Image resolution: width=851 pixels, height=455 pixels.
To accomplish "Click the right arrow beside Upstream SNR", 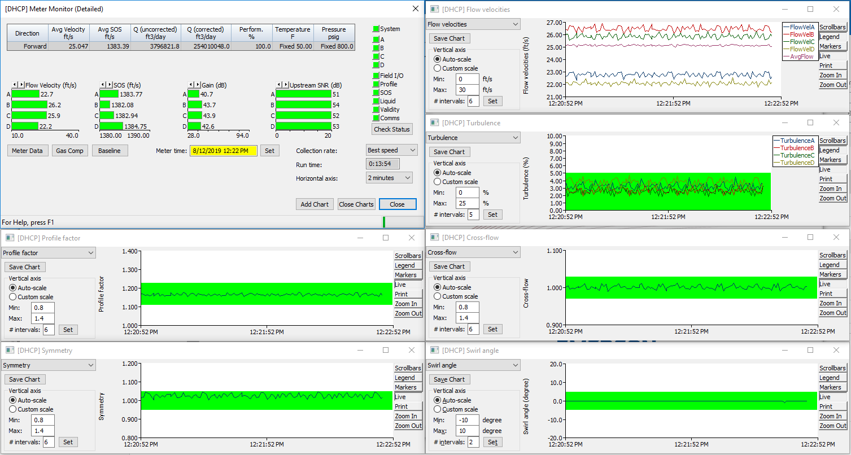I will coord(286,85).
